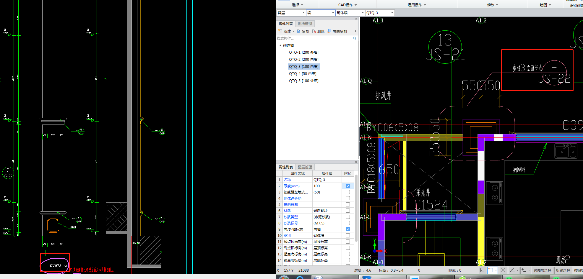
Task: Click the 层高: 4.6 status text
Action: (363, 270)
